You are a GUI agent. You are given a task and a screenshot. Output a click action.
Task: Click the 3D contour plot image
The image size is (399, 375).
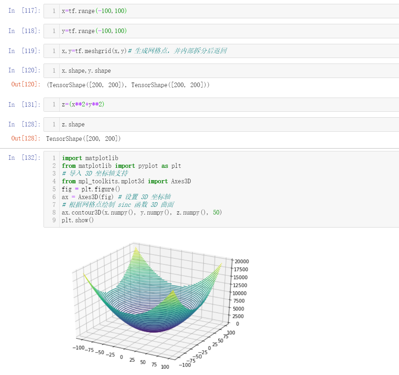click(160, 304)
